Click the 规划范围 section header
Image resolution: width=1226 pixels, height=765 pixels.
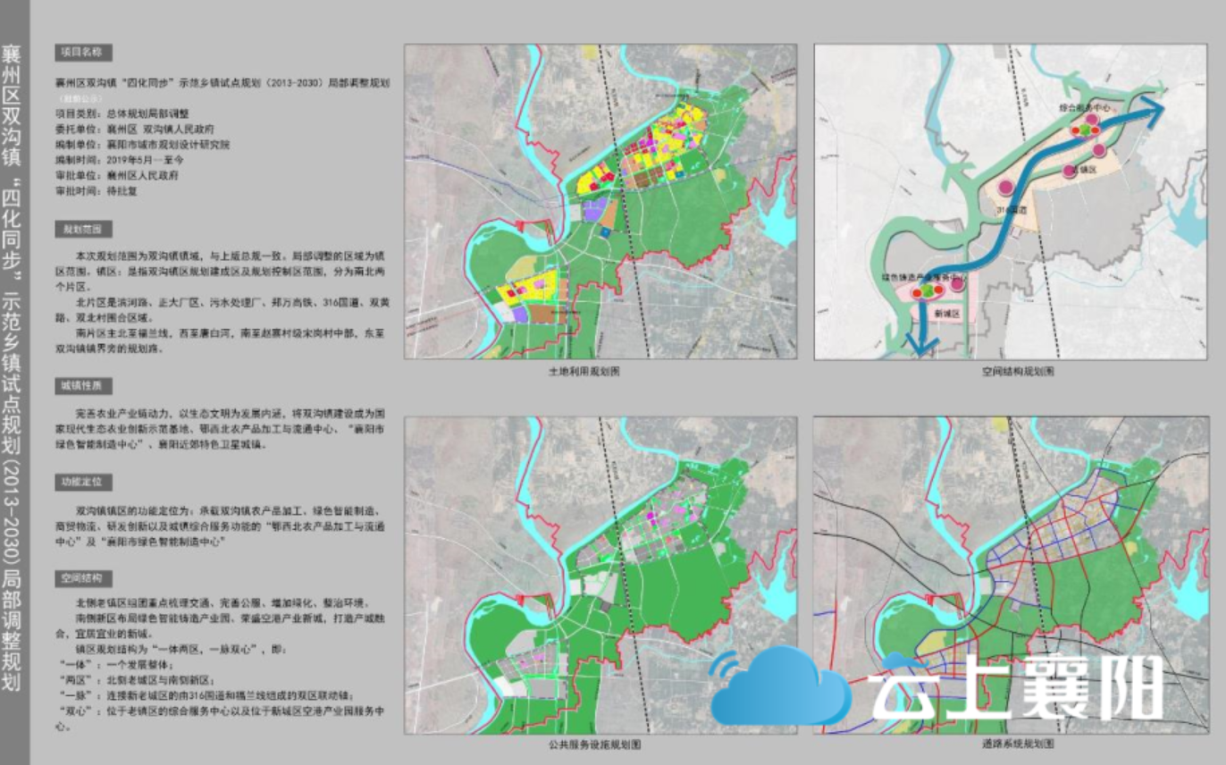[83, 230]
